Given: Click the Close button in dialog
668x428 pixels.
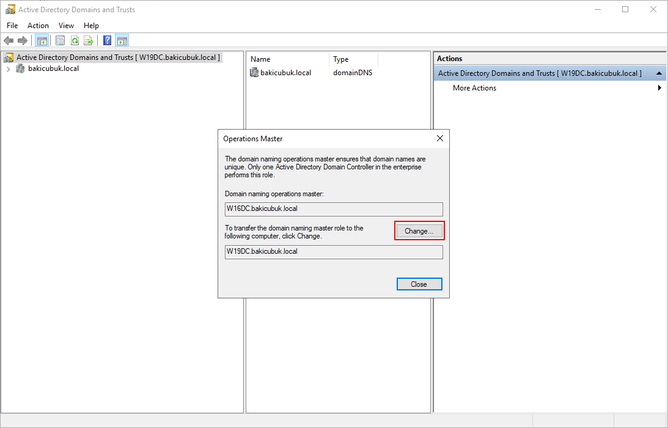Looking at the screenshot, I should pos(419,284).
